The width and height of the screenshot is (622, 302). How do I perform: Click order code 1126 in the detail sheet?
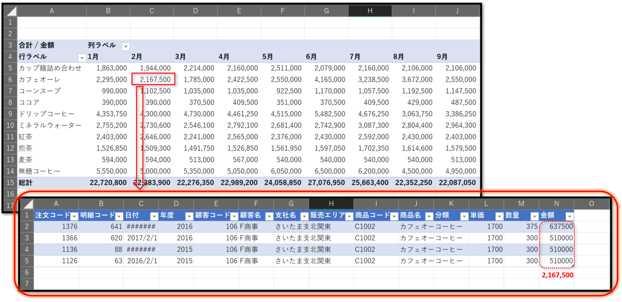tap(69, 261)
